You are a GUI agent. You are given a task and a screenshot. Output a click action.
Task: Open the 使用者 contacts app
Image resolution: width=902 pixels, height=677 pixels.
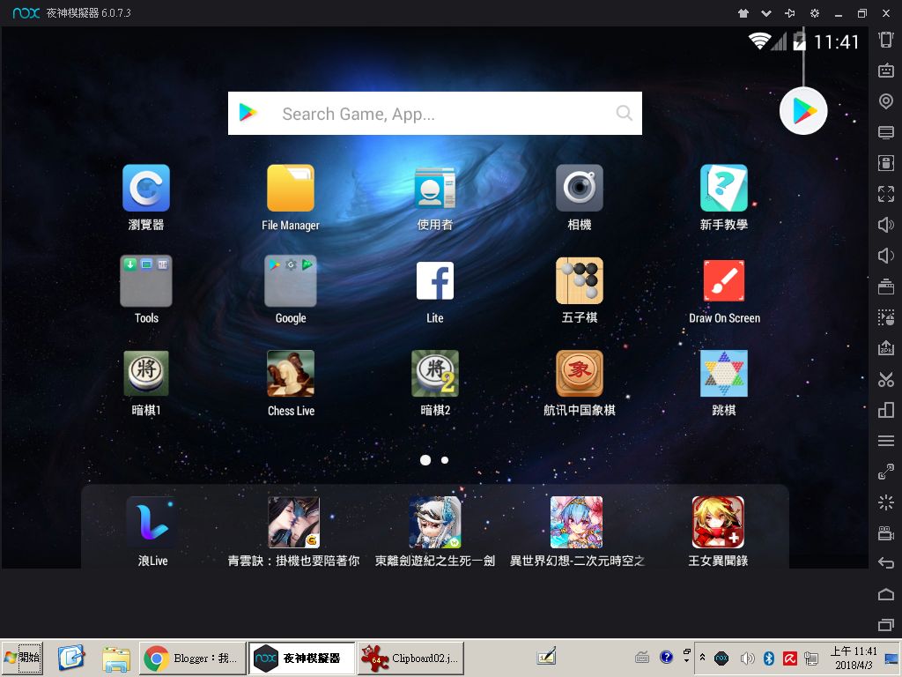(x=435, y=189)
